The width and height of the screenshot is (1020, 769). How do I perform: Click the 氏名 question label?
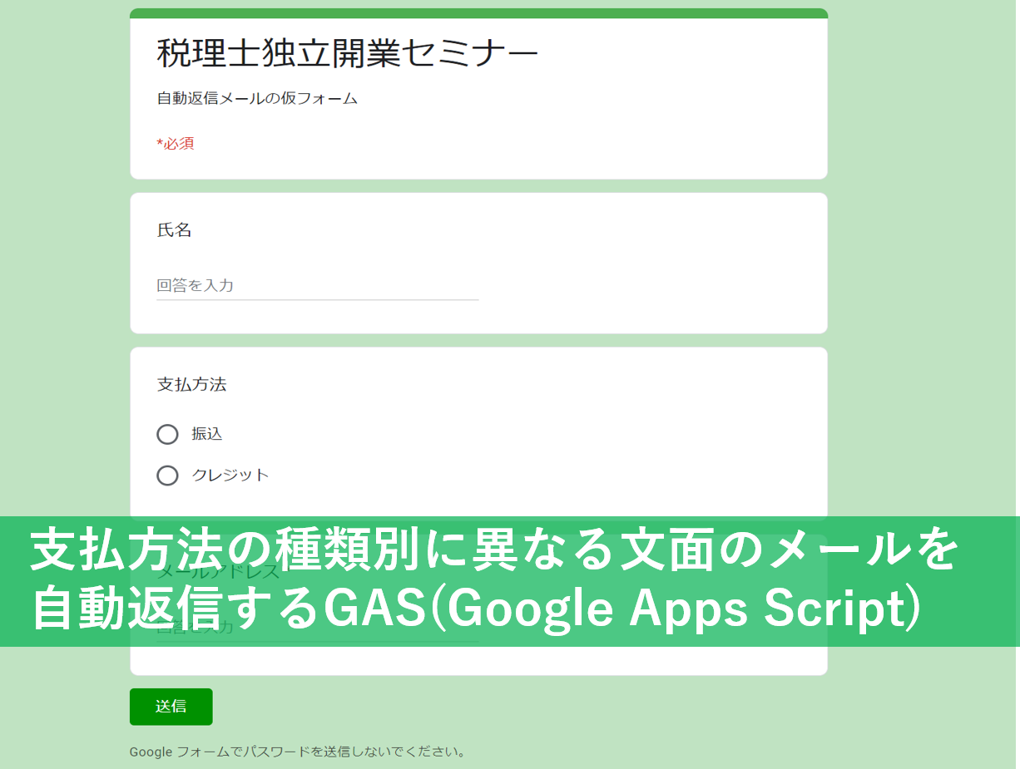click(174, 230)
